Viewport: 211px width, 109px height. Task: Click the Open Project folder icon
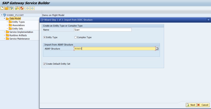coord(7,8)
